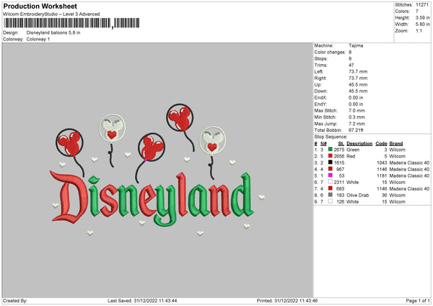Click Madeira Classic 40 in stop 3

click(409, 162)
